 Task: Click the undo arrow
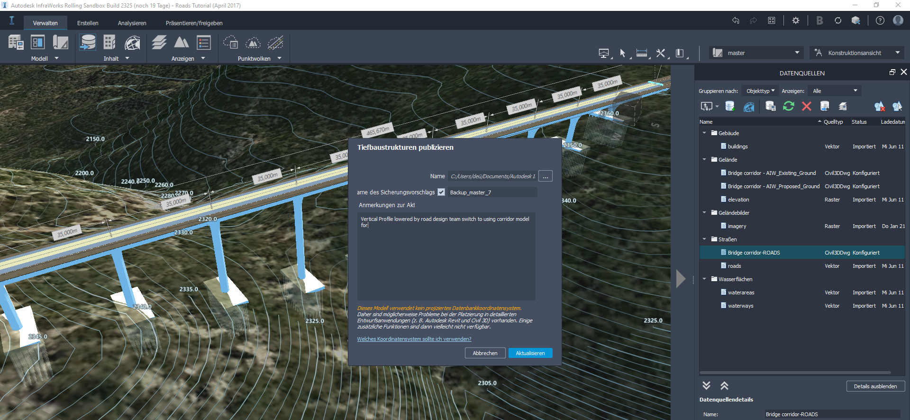point(736,20)
